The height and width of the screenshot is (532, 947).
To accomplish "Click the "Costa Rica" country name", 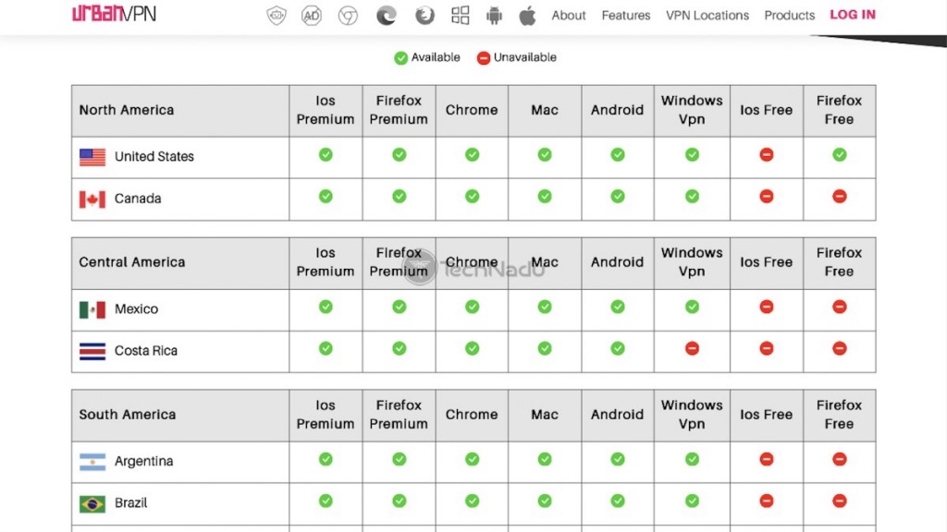I will pos(145,351).
